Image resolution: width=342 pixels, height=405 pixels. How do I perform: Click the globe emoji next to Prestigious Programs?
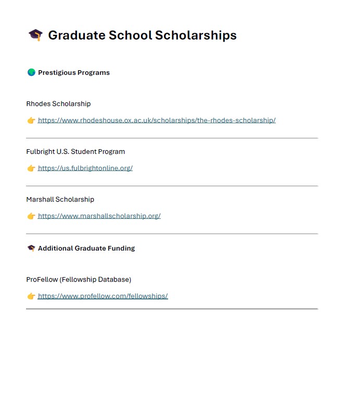click(31, 73)
